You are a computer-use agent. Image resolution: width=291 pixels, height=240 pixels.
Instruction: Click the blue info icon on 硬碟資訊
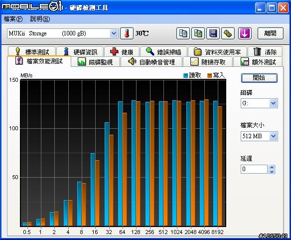[x=66, y=51]
